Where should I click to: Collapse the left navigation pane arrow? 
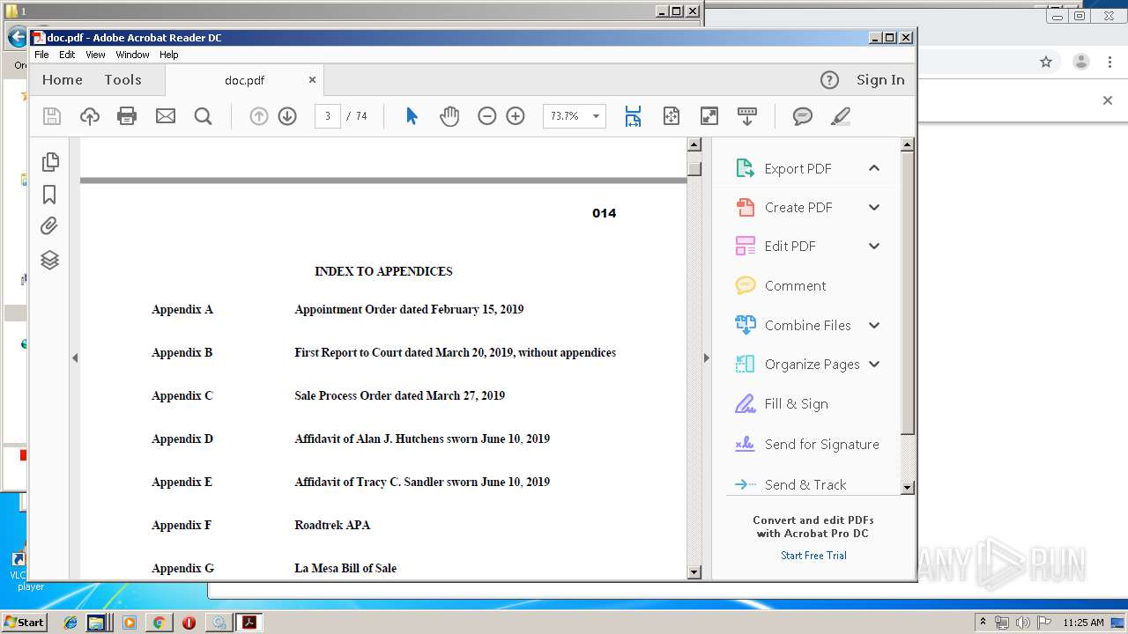(x=75, y=358)
